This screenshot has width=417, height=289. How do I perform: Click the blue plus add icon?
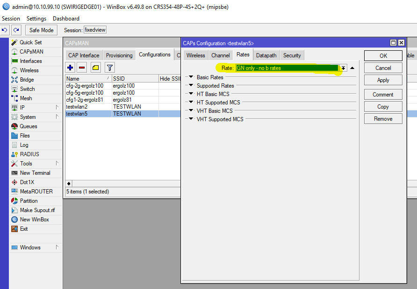click(71, 68)
